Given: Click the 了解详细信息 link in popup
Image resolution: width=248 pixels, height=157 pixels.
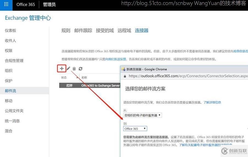Looking at the screenshot, I should (212, 102).
